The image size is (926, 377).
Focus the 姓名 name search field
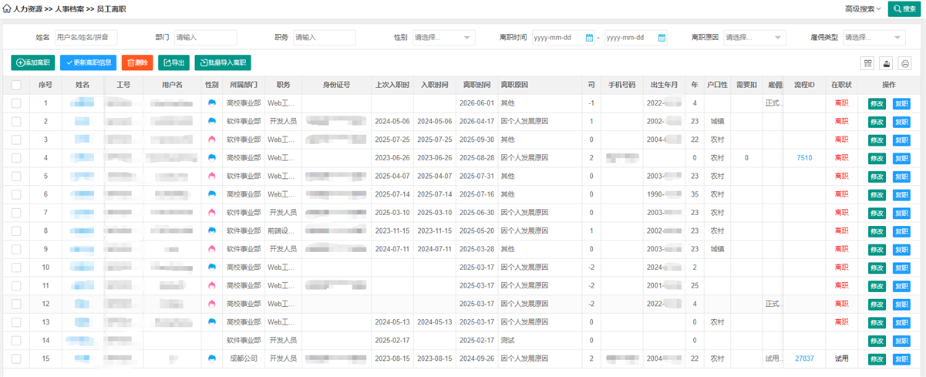[86, 37]
